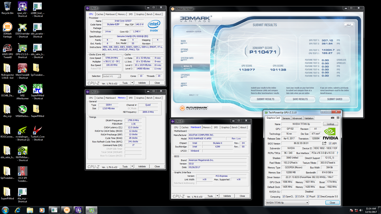Click Close button in GPU-Z window
381x214 pixels.
click(332, 203)
